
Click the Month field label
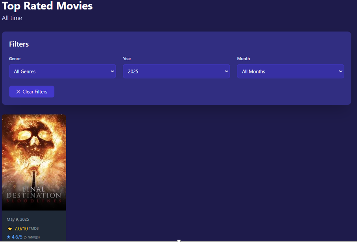click(x=243, y=59)
